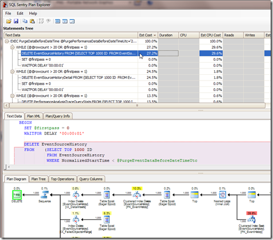Screen dimensions: 273x240
Task: Open the Edit menu
Action: 20,13
